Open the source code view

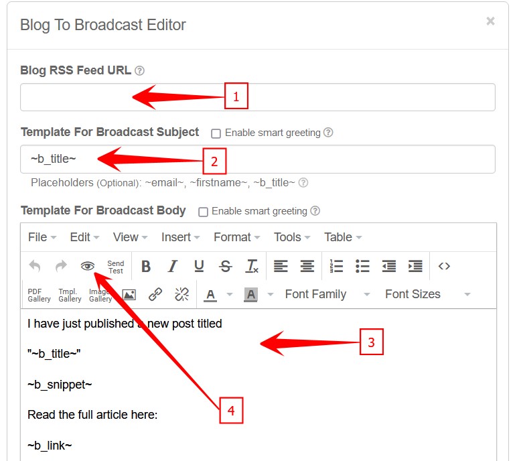point(444,267)
